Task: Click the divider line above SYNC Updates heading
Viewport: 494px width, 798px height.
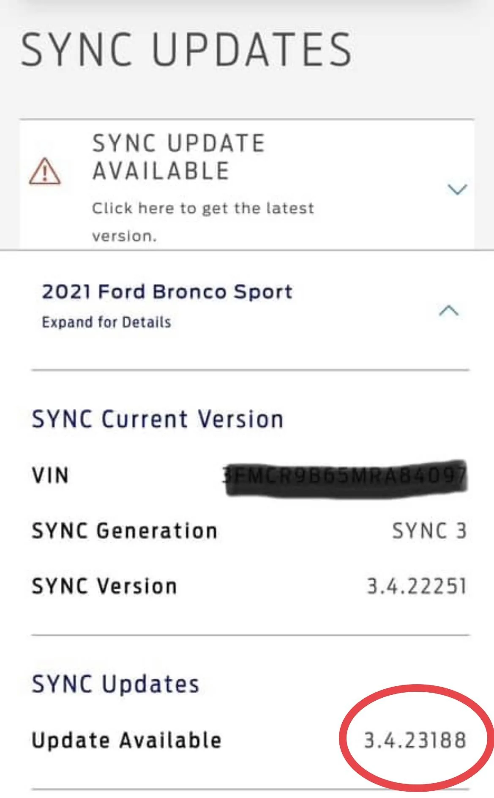Action: tap(250, 635)
